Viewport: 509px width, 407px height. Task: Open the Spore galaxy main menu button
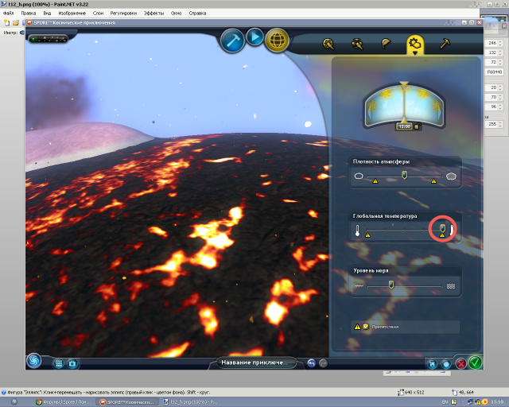tap(33, 361)
